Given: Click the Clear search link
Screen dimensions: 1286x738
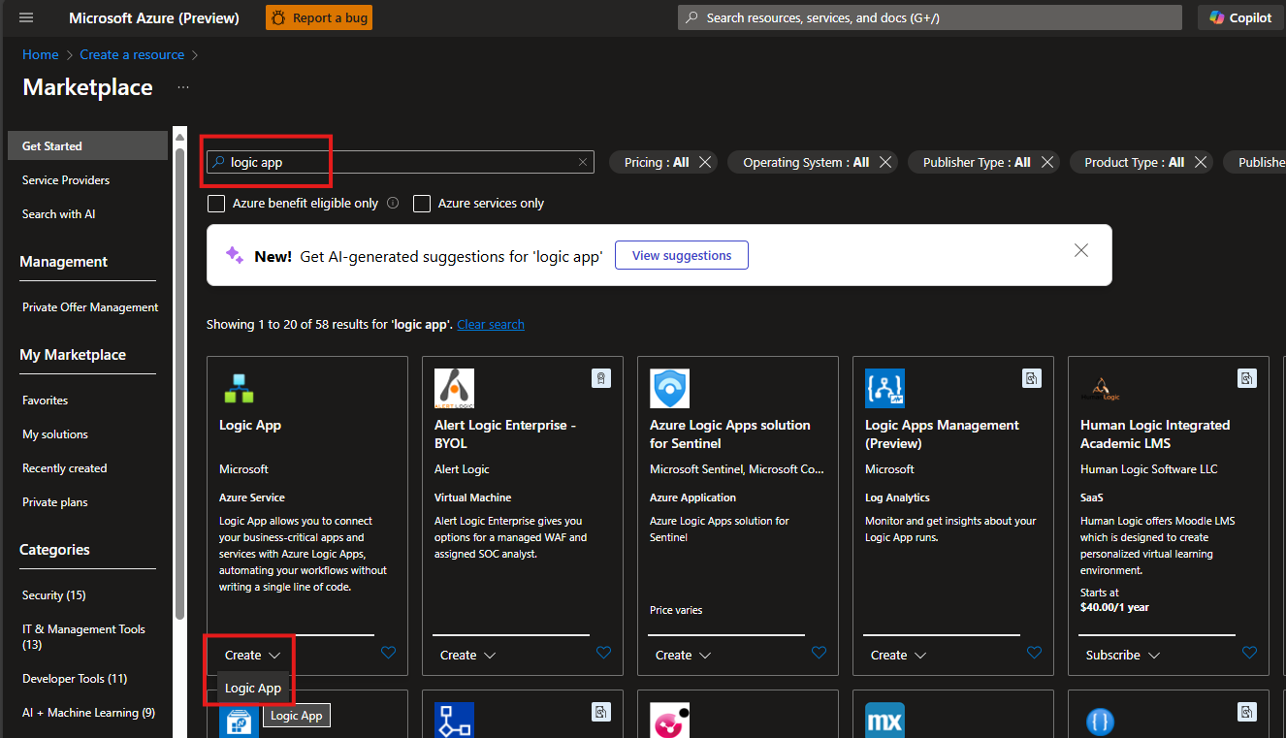Looking at the screenshot, I should coord(491,325).
